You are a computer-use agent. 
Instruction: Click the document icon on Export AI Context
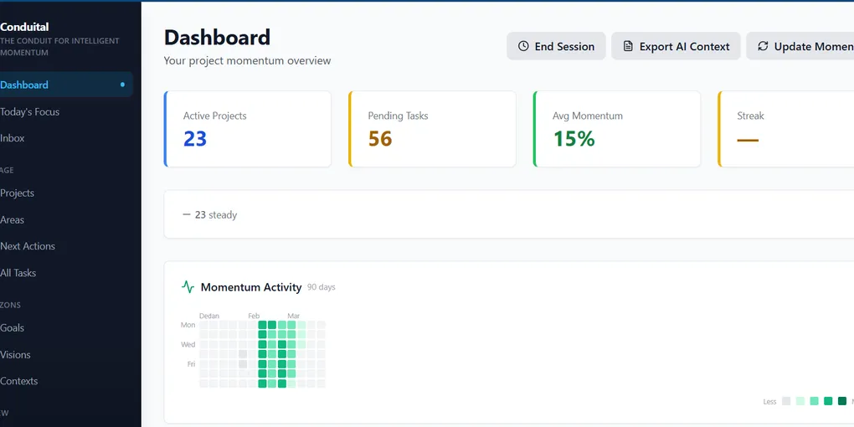pyautogui.click(x=628, y=47)
